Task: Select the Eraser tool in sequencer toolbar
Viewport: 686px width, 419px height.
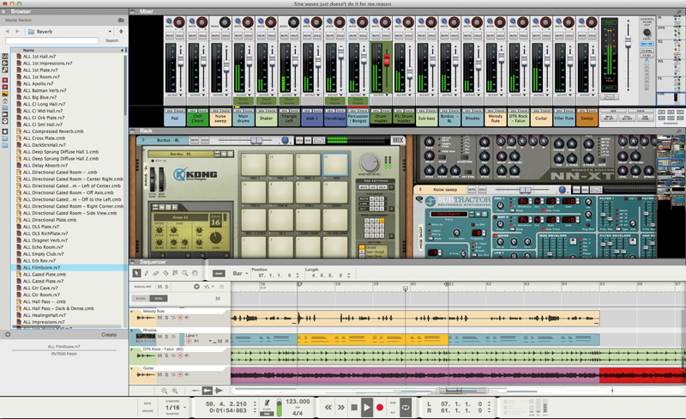Action: tap(158, 273)
